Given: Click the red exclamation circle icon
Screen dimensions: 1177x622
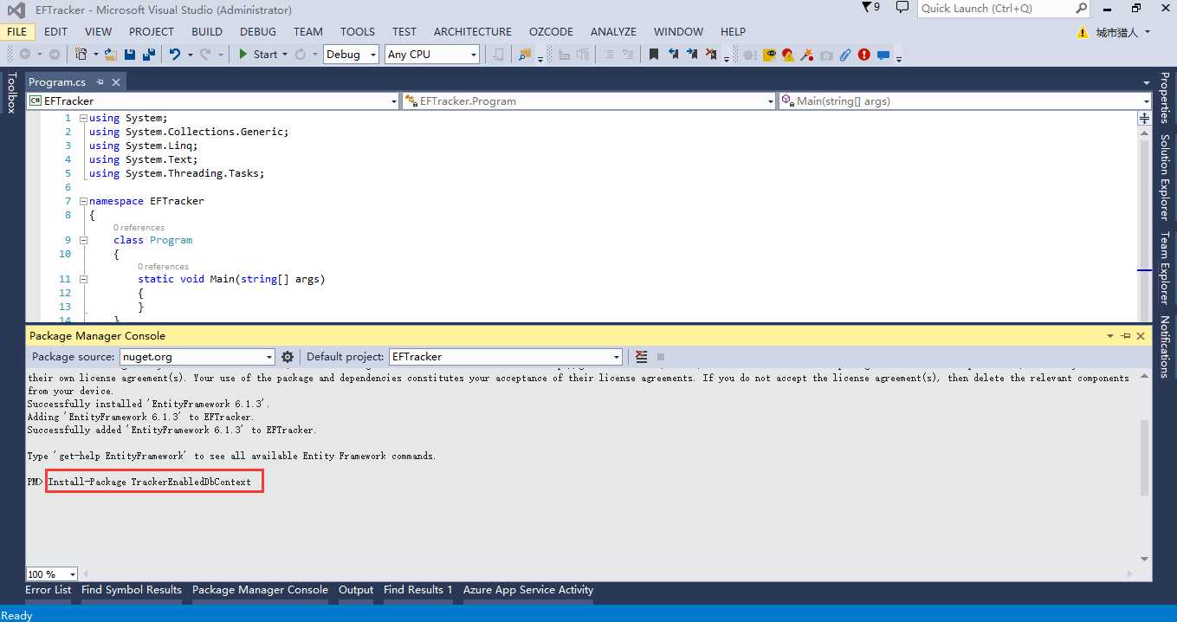Looking at the screenshot, I should coord(864,54).
